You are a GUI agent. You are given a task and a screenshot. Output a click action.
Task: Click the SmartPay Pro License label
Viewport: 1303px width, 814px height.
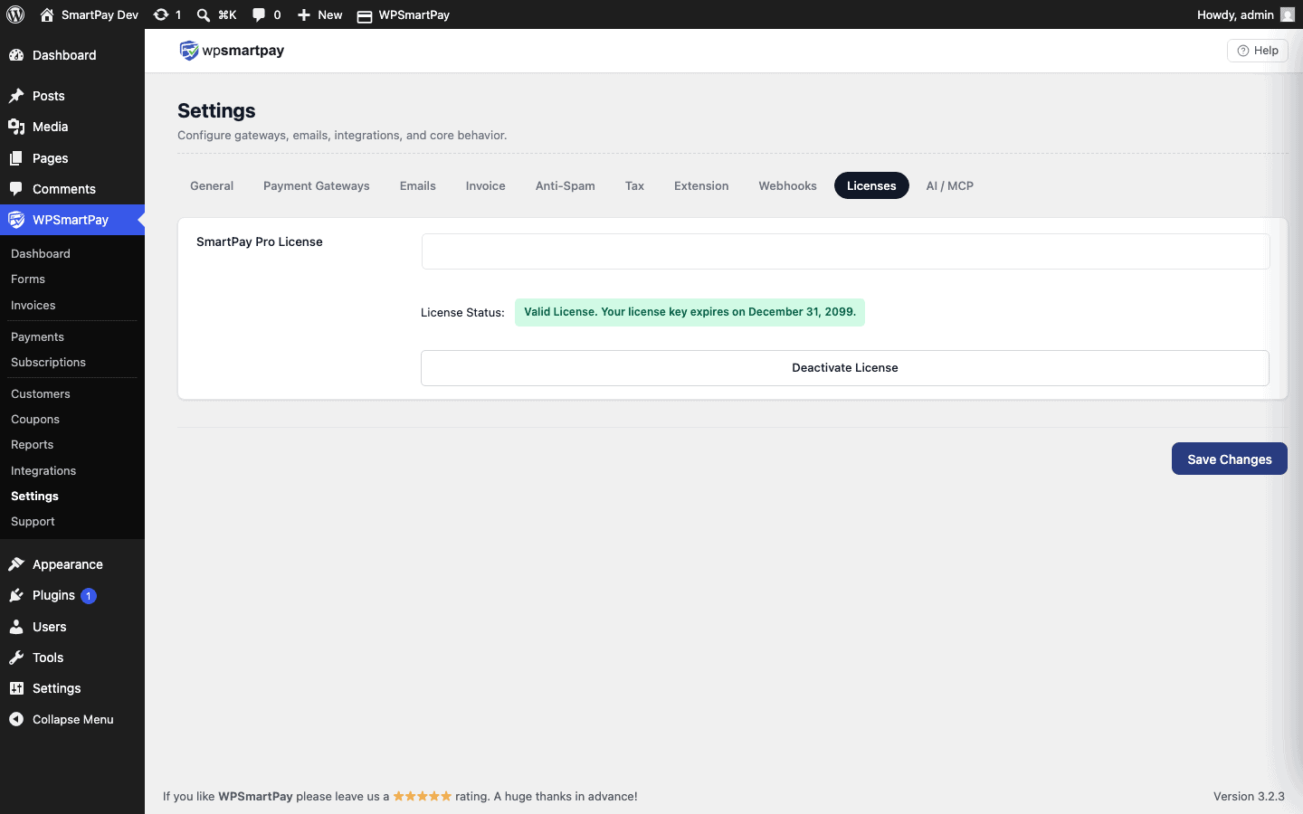click(260, 242)
